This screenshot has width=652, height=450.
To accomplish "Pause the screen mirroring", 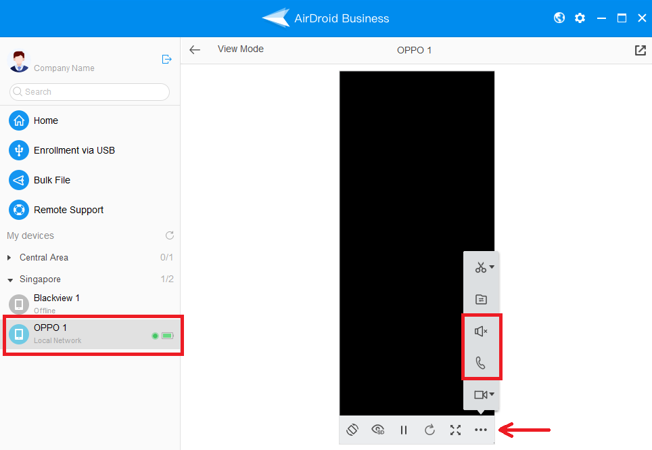I will [x=403, y=430].
